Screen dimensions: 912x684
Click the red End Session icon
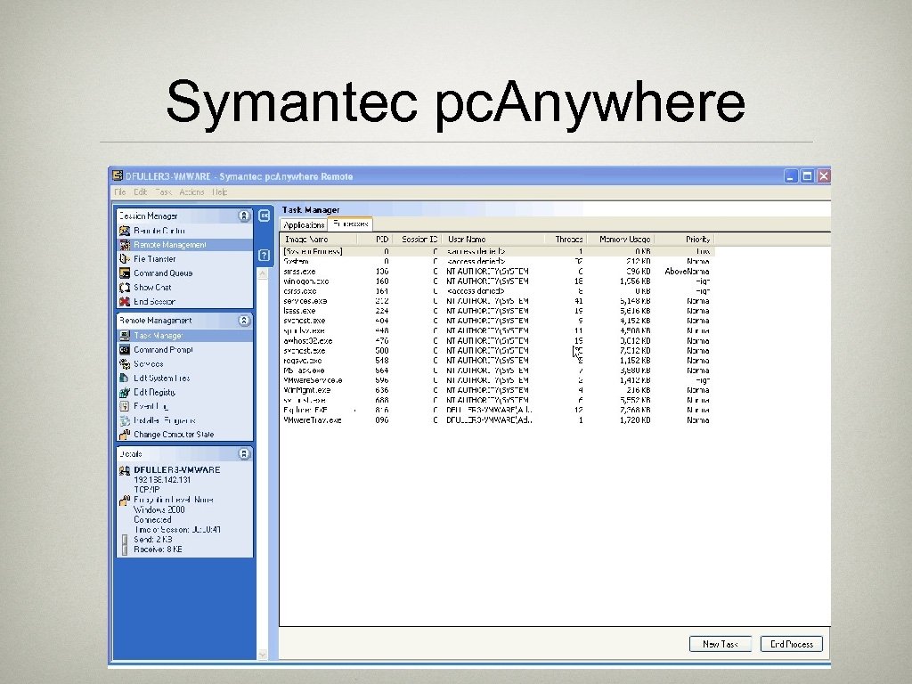click(x=125, y=301)
